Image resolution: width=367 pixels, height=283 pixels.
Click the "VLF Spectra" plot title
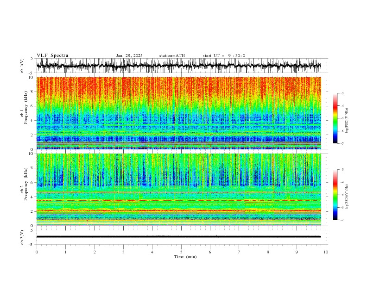[x=52, y=55]
